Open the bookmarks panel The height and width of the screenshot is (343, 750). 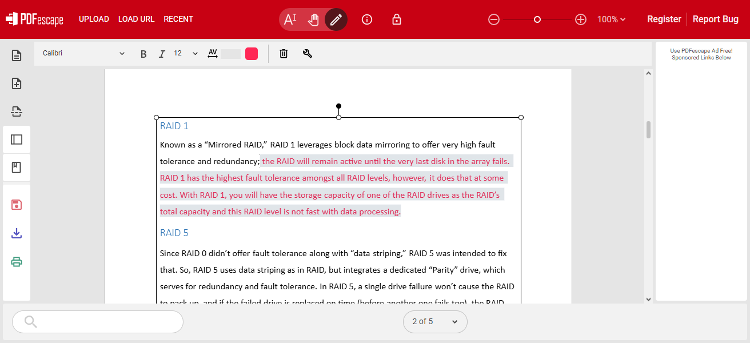pos(17,167)
